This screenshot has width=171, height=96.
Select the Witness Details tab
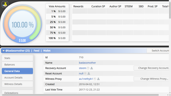click(x=17, y=84)
